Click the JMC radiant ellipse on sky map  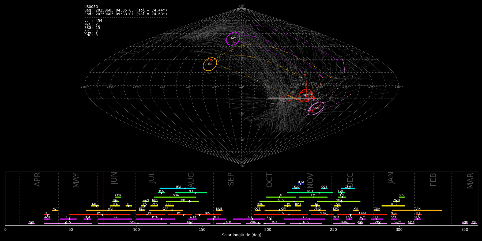(233, 39)
